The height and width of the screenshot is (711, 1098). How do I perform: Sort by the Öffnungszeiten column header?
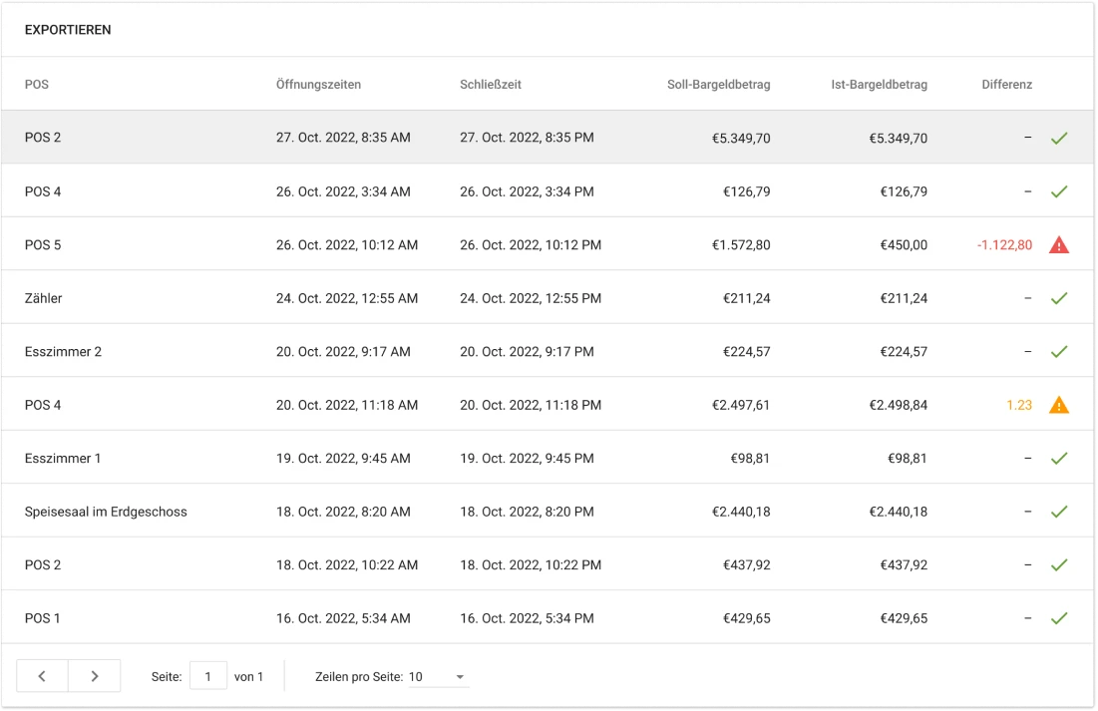tap(318, 85)
